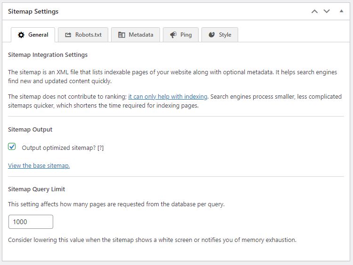
Task: Select the Metadata tab label
Action: (141, 35)
